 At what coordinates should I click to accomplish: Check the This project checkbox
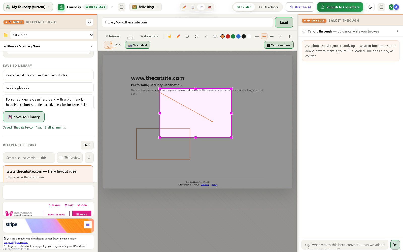pyautogui.click(x=61, y=157)
